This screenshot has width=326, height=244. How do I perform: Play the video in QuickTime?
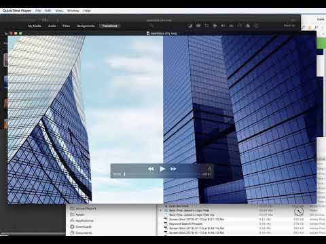162,169
